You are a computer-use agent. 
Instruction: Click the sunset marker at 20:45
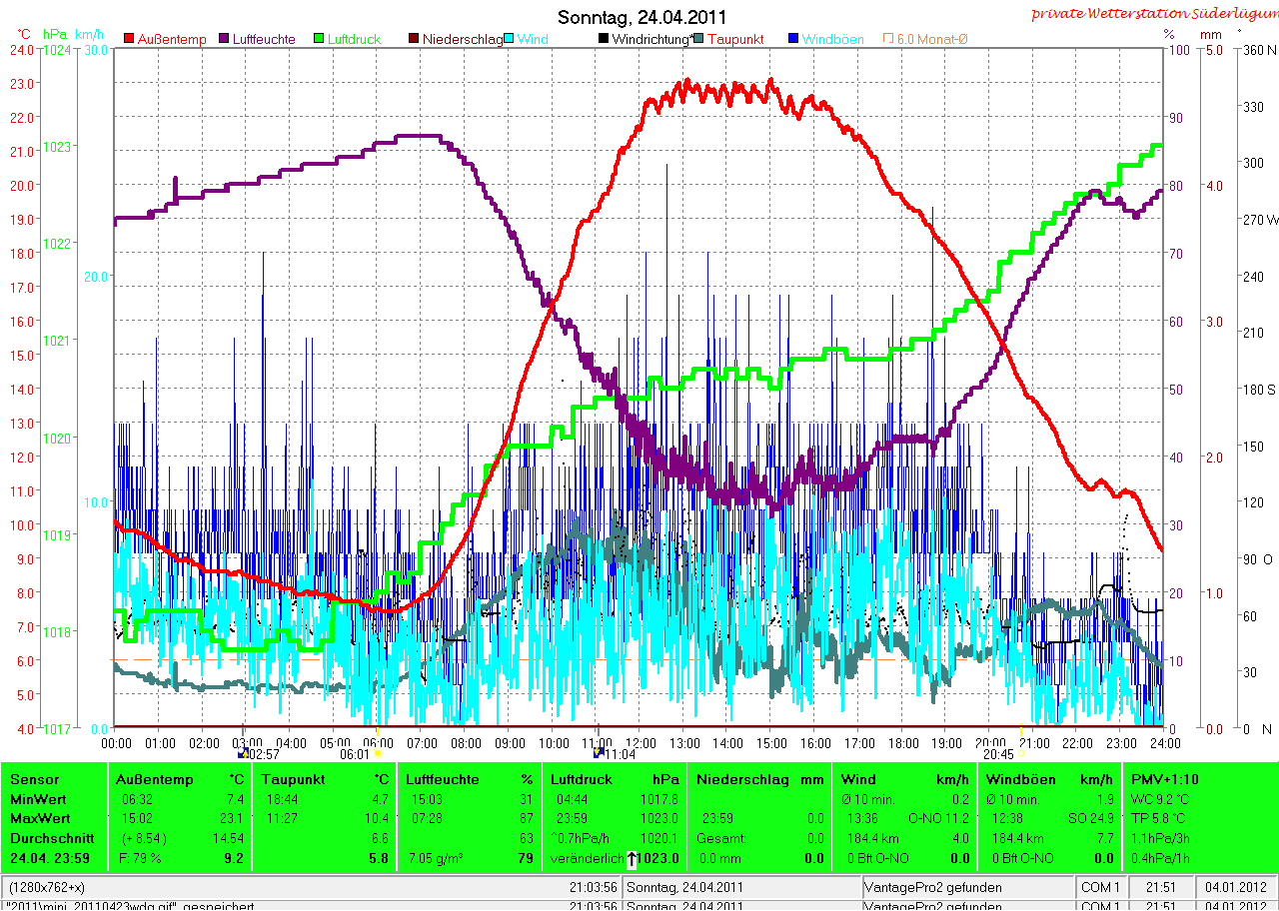[1023, 755]
